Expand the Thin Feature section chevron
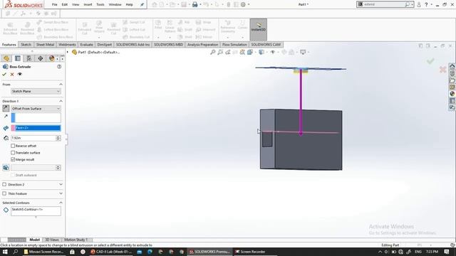Screen dimensions: 456x256 tap(61, 193)
